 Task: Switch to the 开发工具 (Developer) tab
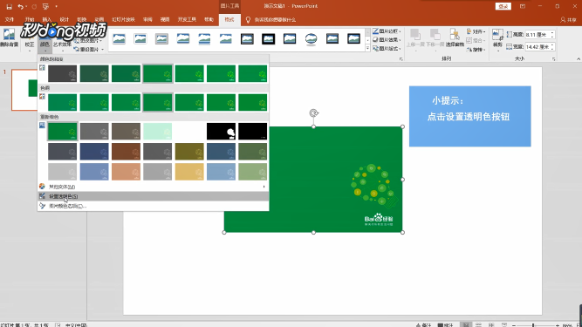point(187,20)
